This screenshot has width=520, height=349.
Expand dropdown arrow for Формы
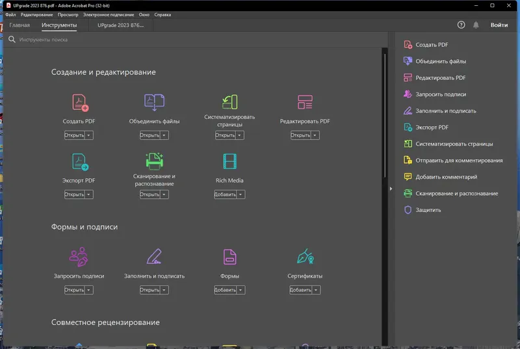tap(240, 290)
